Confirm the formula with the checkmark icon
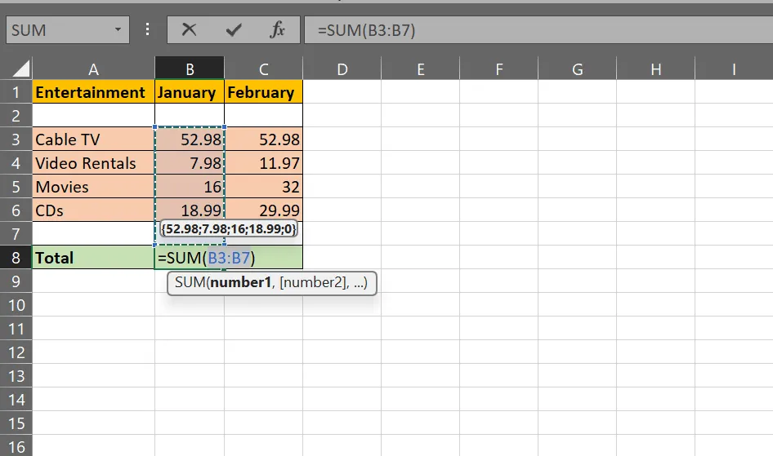Image resolution: width=773 pixels, height=456 pixels. coord(234,30)
